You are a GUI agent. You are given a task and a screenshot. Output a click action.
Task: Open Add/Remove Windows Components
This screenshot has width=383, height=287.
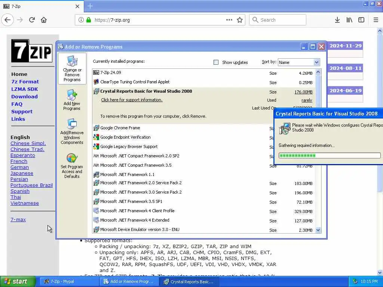(x=72, y=132)
